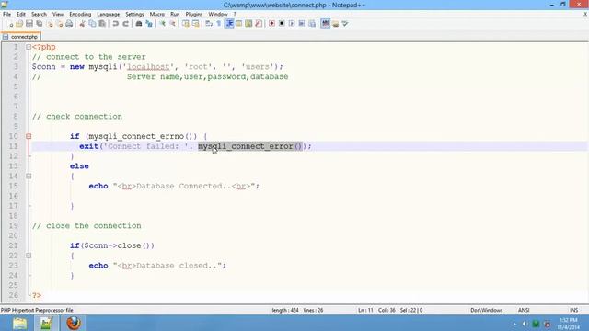Click the Paste toolbar icon
Image resolution: width=589 pixels, height=331 pixels.
point(102,24)
